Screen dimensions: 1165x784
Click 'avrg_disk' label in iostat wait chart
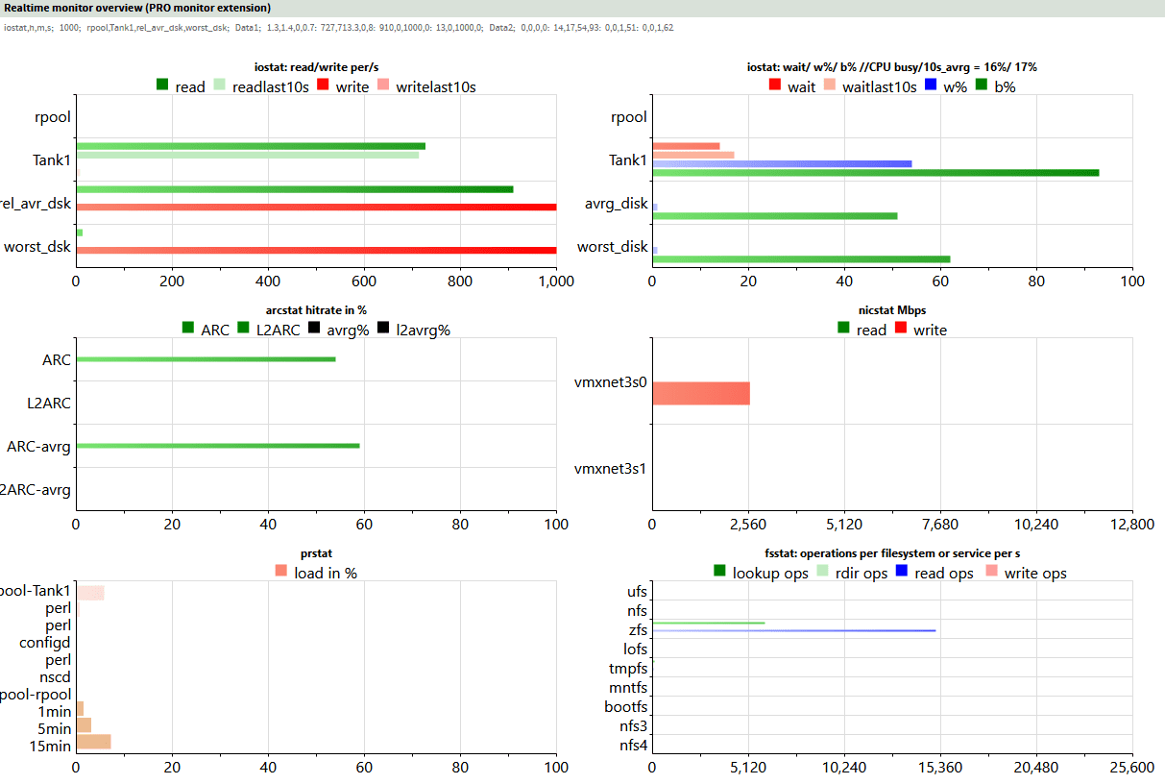[616, 204]
